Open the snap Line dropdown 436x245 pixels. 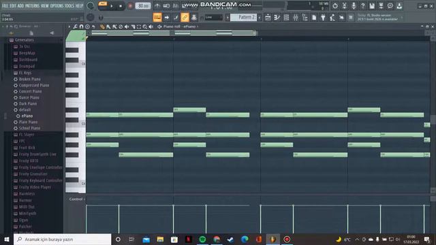click(x=213, y=17)
